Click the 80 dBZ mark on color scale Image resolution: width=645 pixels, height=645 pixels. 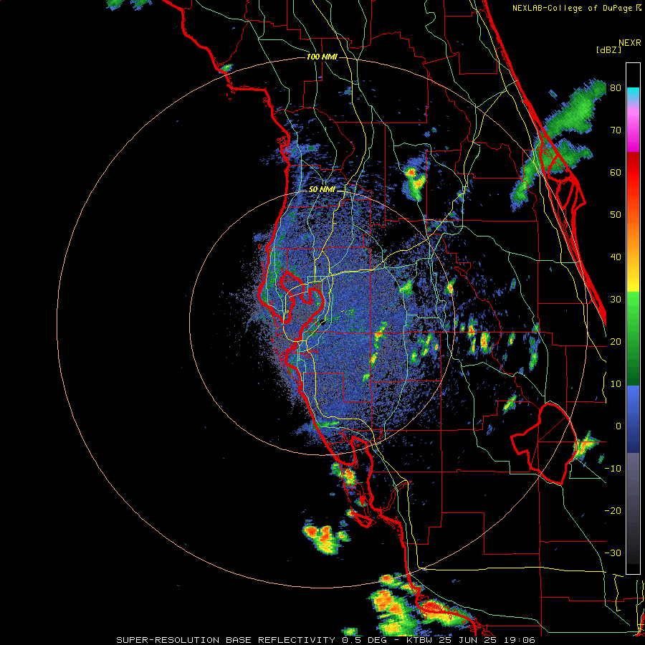[616, 88]
